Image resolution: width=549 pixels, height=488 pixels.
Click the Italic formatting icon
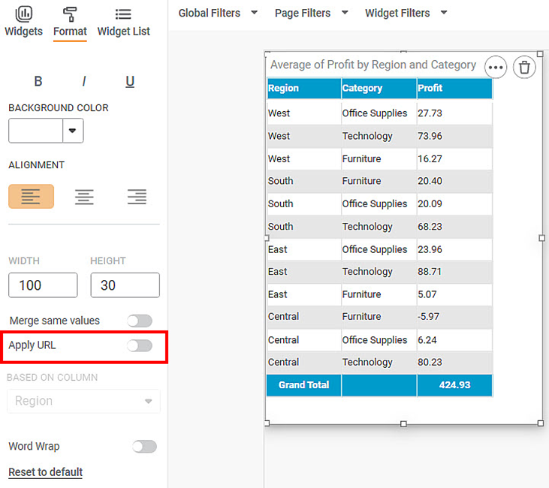pos(84,82)
